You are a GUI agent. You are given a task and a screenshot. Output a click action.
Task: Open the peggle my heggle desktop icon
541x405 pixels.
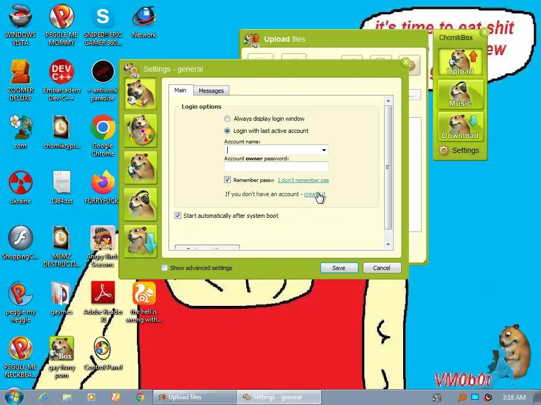coord(21,302)
